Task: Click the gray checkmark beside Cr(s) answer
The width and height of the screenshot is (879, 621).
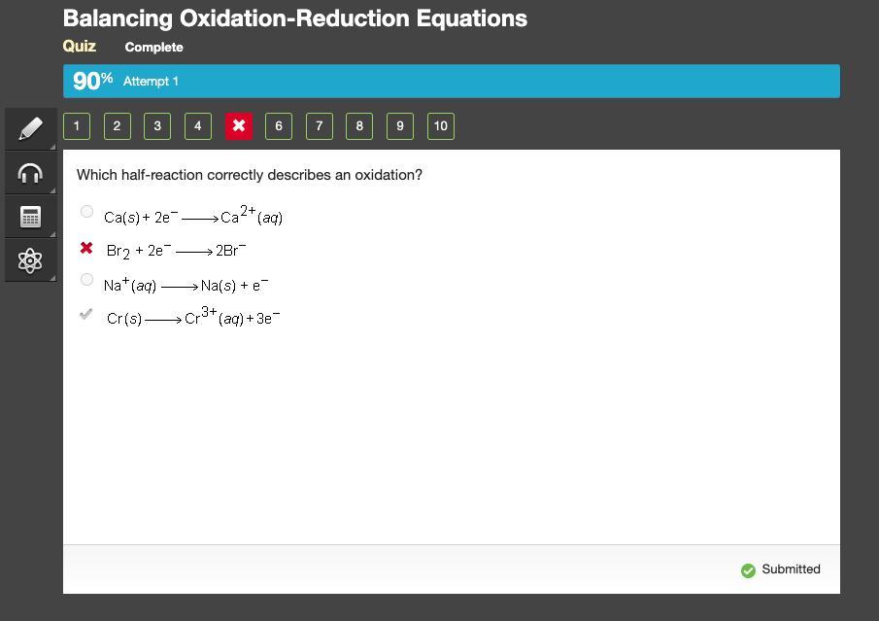Action: [x=85, y=314]
